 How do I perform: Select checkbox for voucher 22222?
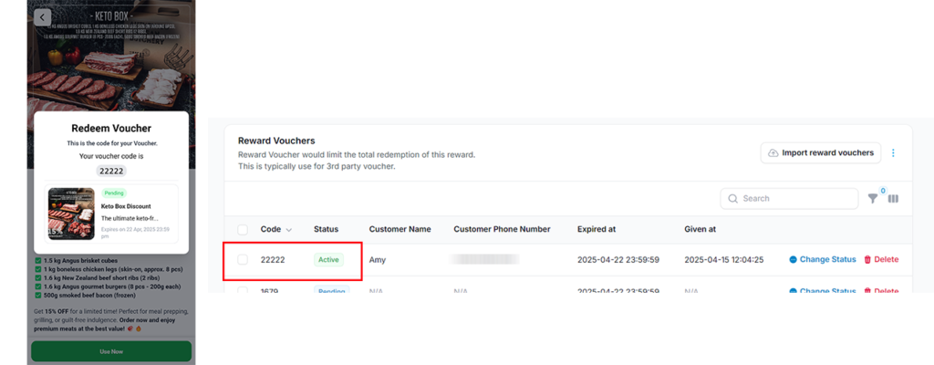click(x=243, y=259)
